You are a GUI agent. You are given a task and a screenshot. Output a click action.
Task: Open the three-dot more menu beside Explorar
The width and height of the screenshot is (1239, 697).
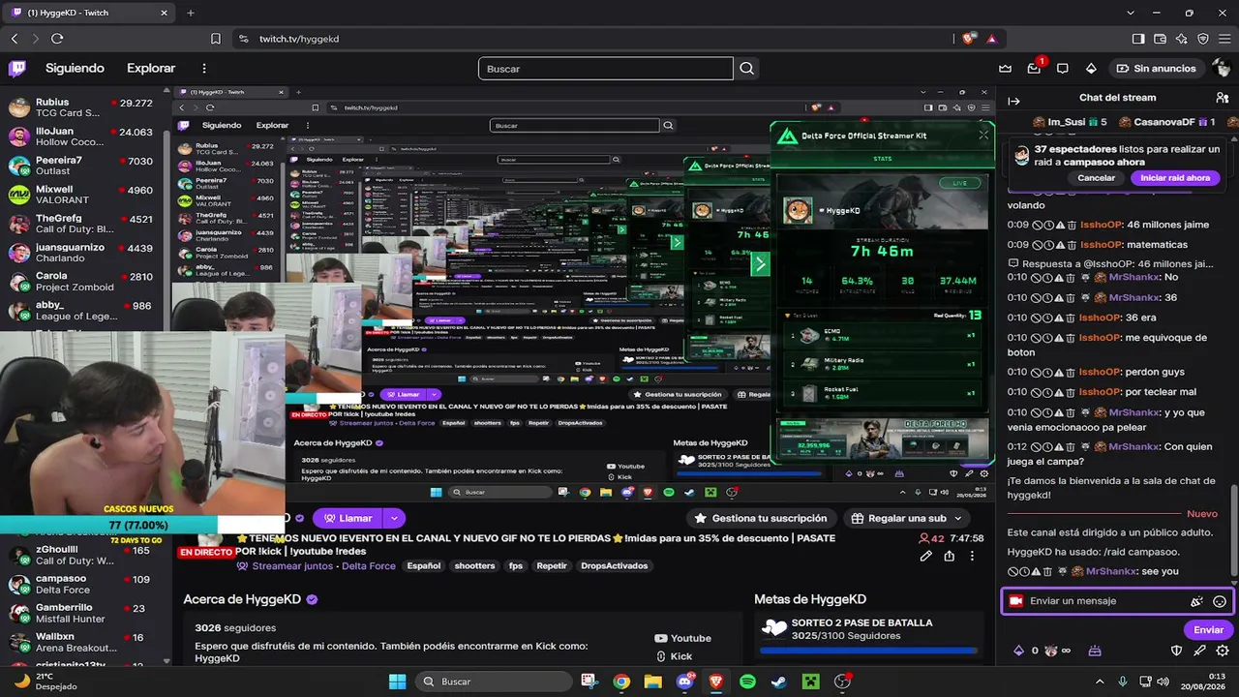[x=204, y=69]
